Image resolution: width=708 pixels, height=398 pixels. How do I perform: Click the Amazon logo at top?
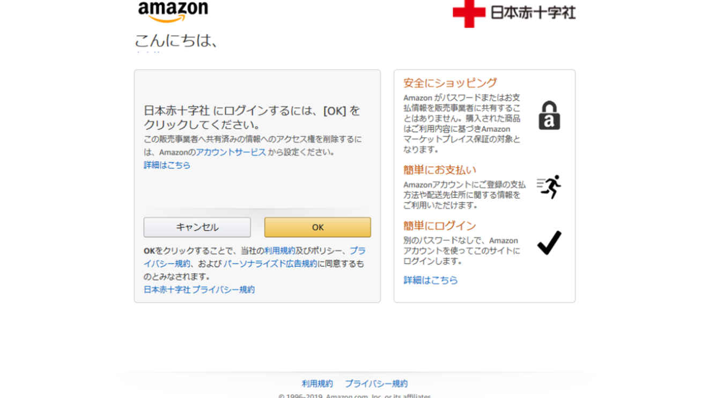coord(173,12)
